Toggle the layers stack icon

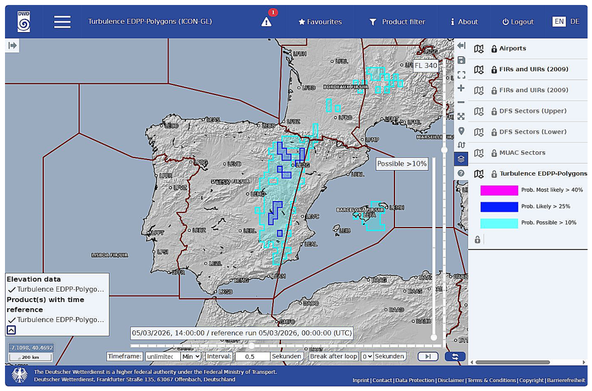[461, 159]
